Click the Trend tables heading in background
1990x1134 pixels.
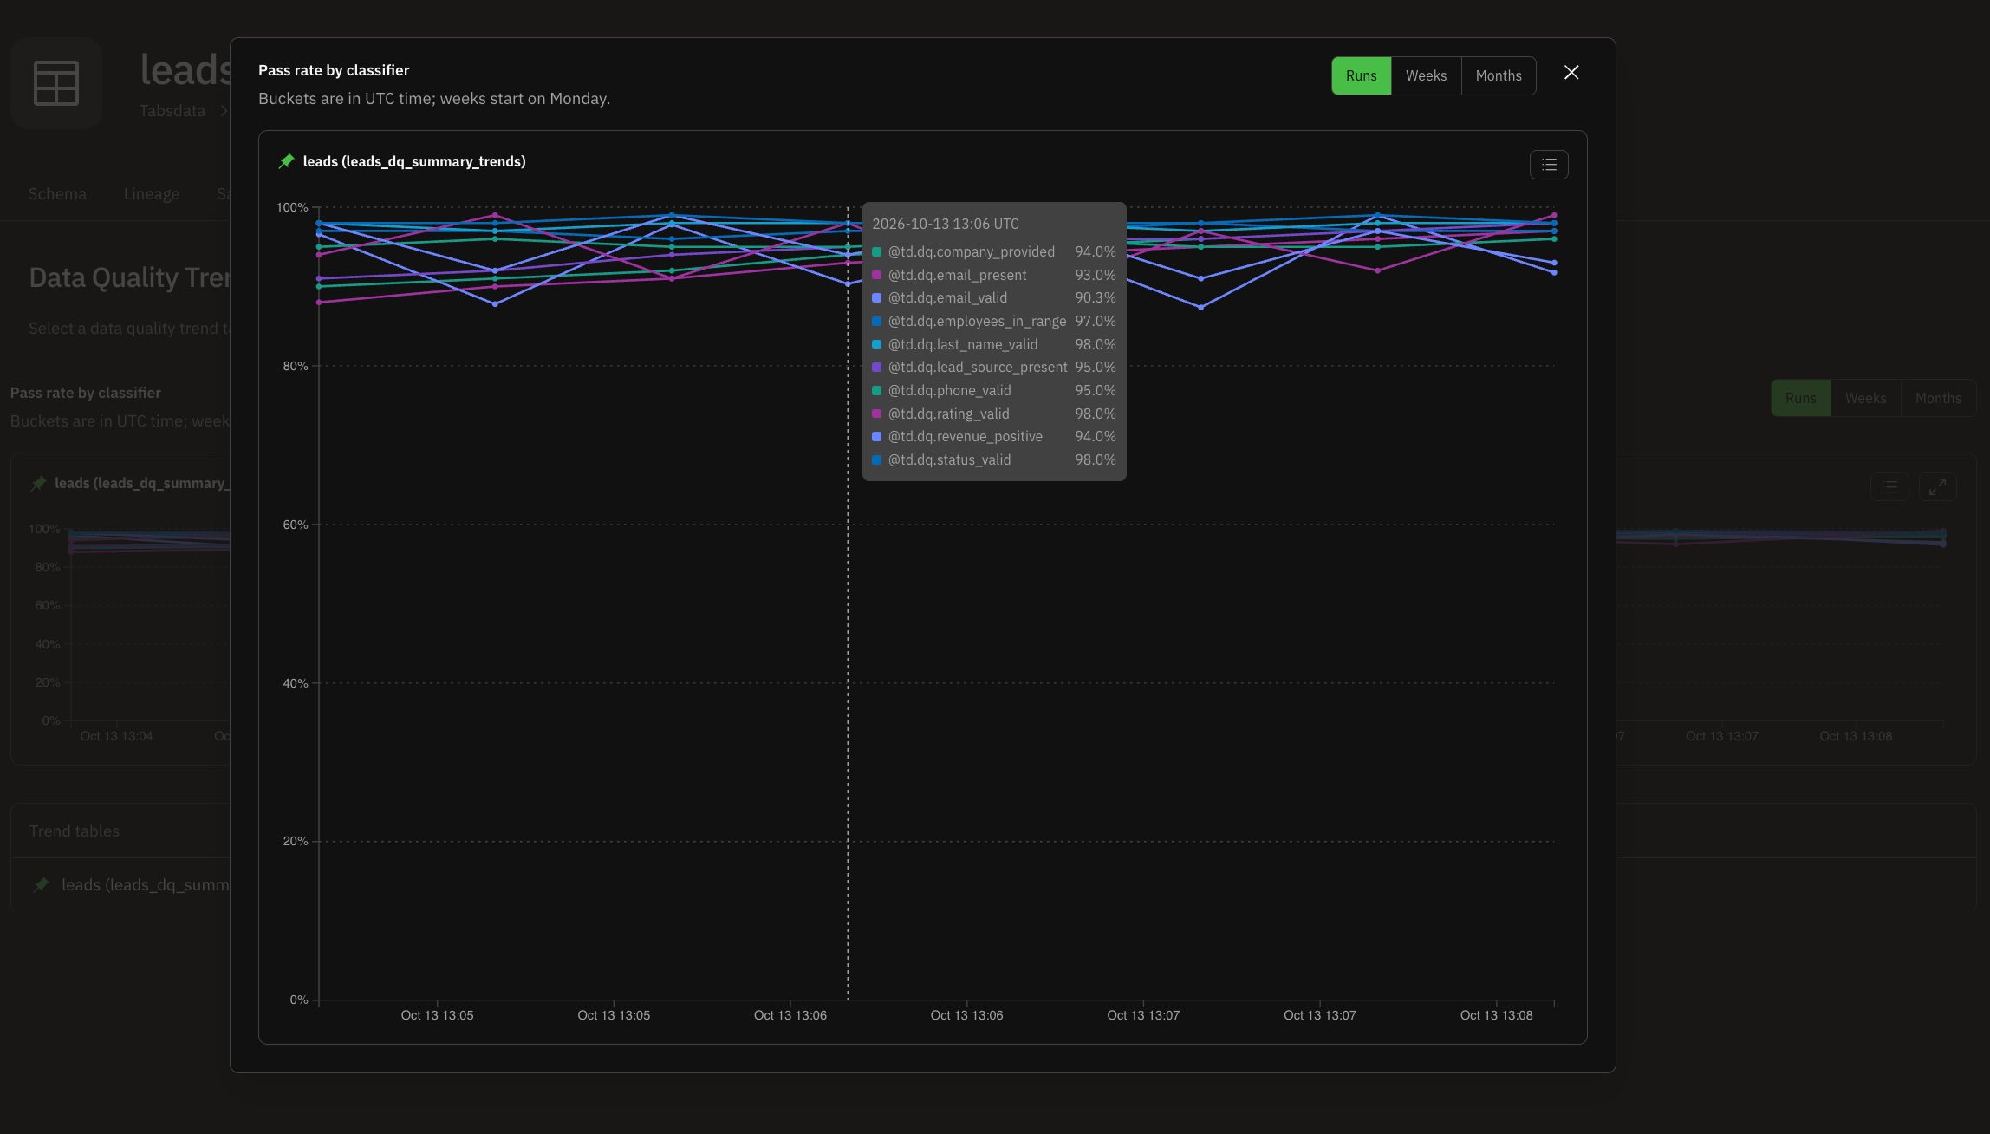[75, 831]
